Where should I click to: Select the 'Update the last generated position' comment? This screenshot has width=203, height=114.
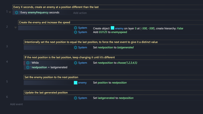click(x=46, y=92)
